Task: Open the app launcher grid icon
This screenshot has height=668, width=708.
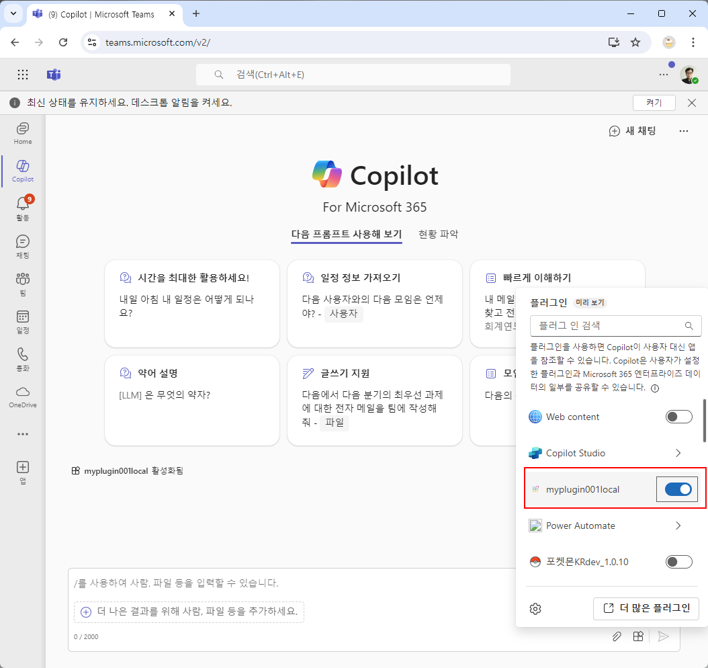Action: [x=23, y=75]
